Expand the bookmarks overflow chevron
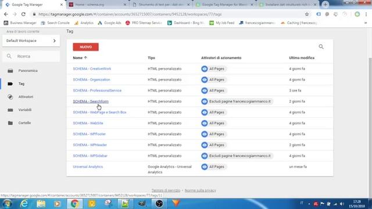 tap(366, 23)
